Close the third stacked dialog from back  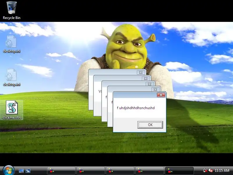[150, 84]
